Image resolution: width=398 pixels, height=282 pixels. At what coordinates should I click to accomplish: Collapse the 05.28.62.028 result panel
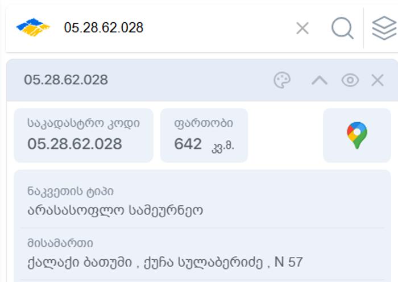[x=320, y=81]
